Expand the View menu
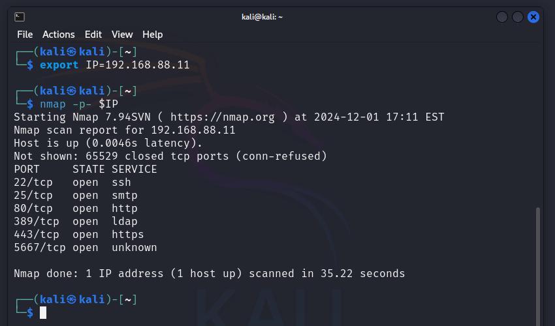Image resolution: width=555 pixels, height=326 pixels. (122, 35)
